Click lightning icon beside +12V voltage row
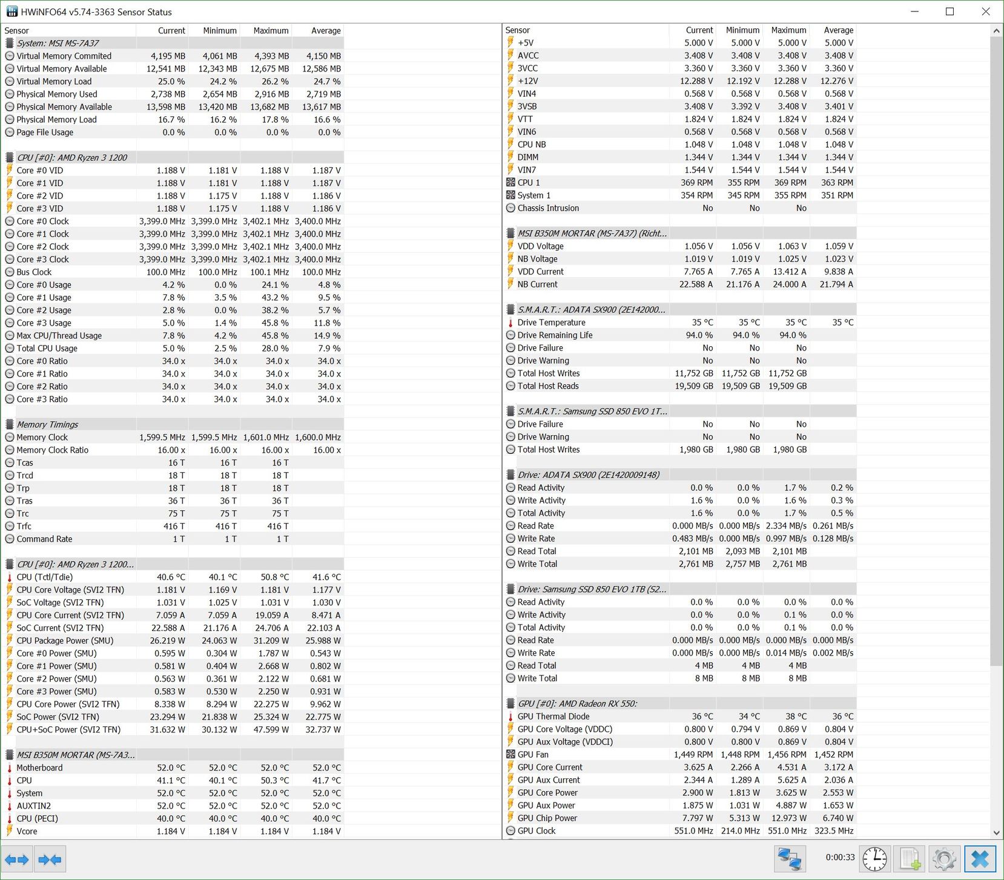Image resolution: width=1004 pixels, height=880 pixels. 510,80
